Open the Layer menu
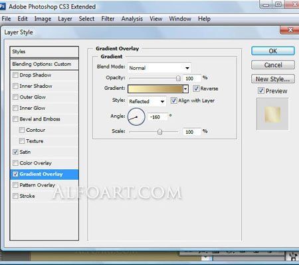This screenshot has width=299, height=265. [x=65, y=19]
